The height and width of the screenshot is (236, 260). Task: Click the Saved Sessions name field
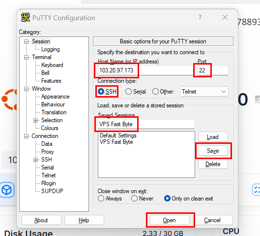click(x=146, y=124)
